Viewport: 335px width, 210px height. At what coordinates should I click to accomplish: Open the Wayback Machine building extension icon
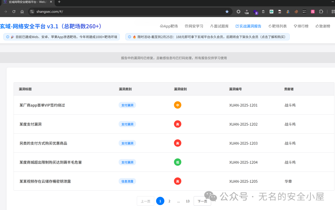pos(263,11)
